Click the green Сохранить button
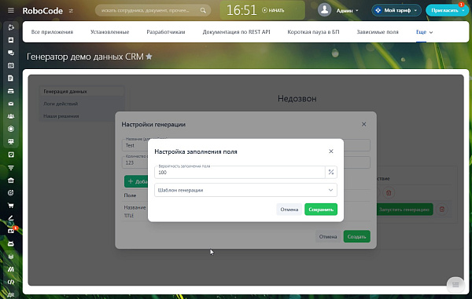 tap(321, 210)
